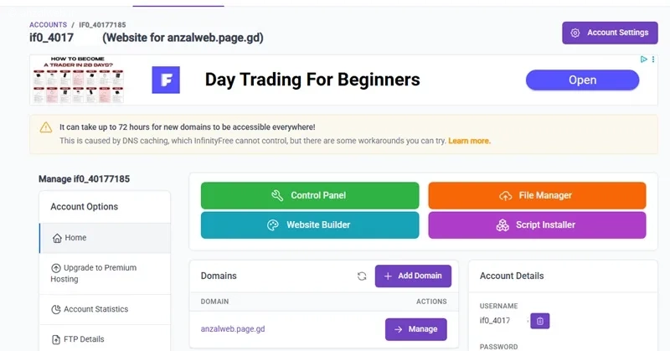670x351 pixels.
Task: Click the Add Domain button
Action: pyautogui.click(x=413, y=276)
